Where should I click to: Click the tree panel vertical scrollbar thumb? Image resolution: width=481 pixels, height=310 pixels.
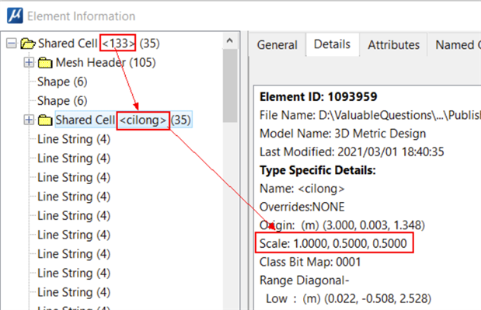coord(230,85)
